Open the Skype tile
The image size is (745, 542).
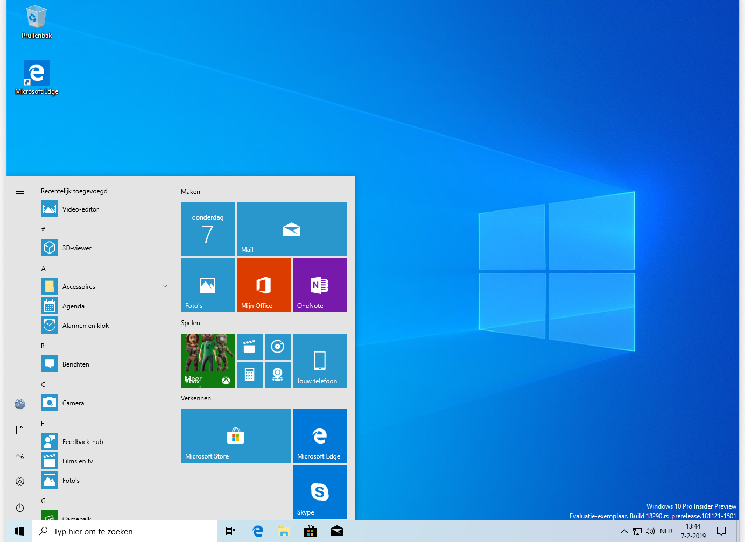point(319,491)
